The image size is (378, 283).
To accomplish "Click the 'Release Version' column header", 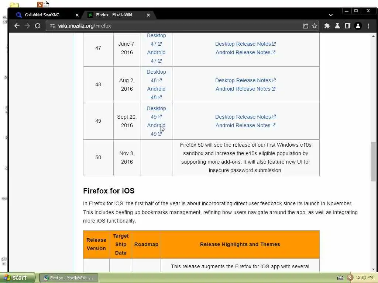I will [96, 244].
